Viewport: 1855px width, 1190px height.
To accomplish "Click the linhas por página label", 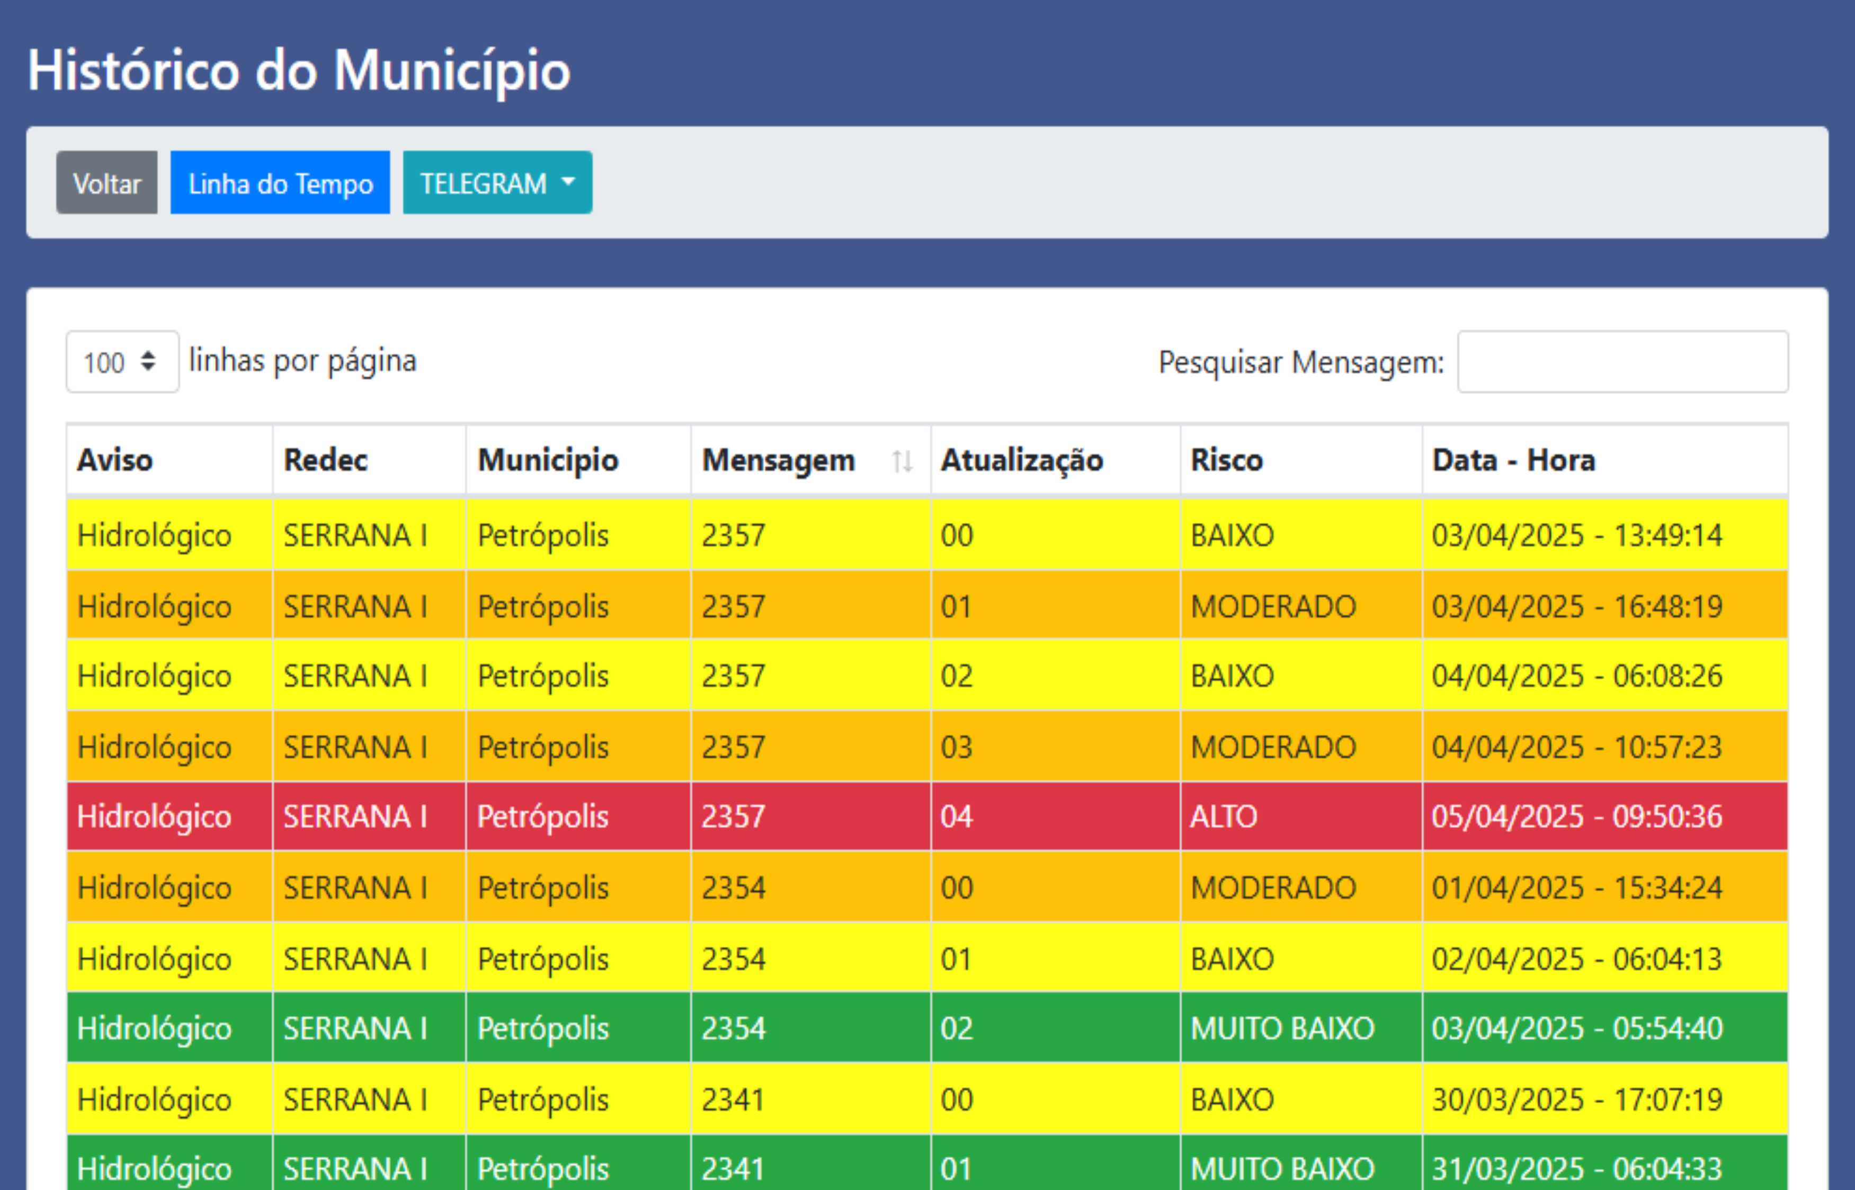I will click(x=303, y=361).
